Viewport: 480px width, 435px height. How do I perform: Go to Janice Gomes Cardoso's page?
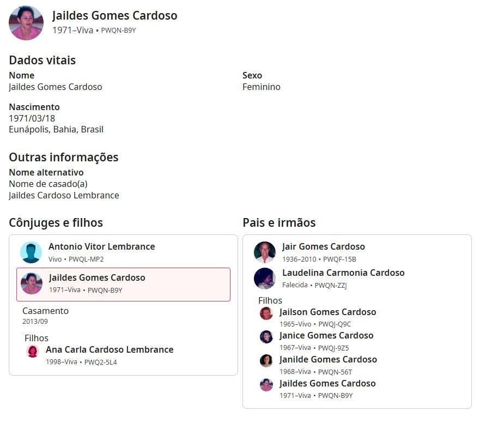point(326,336)
